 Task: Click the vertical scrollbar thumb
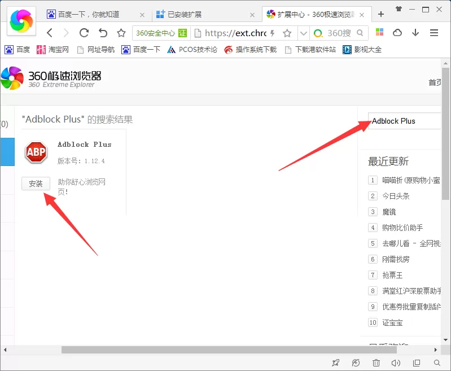pos(445,133)
